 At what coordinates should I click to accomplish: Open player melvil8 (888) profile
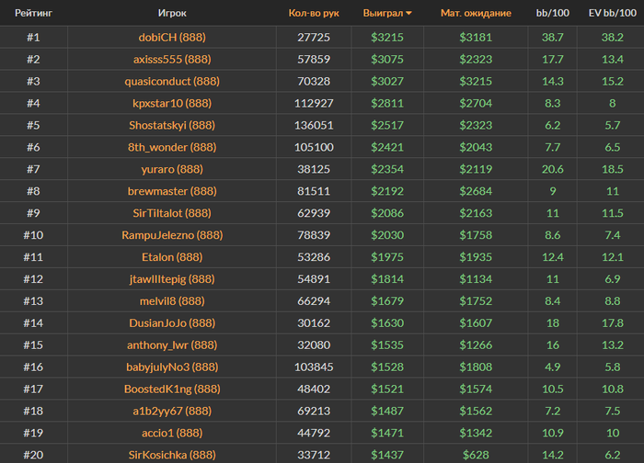[x=172, y=301]
